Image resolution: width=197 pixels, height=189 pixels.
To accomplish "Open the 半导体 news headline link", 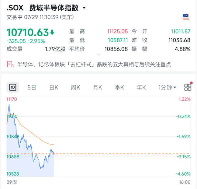I will click(94, 65).
